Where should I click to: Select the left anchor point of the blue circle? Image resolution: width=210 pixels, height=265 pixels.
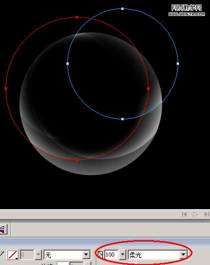(x=67, y=63)
